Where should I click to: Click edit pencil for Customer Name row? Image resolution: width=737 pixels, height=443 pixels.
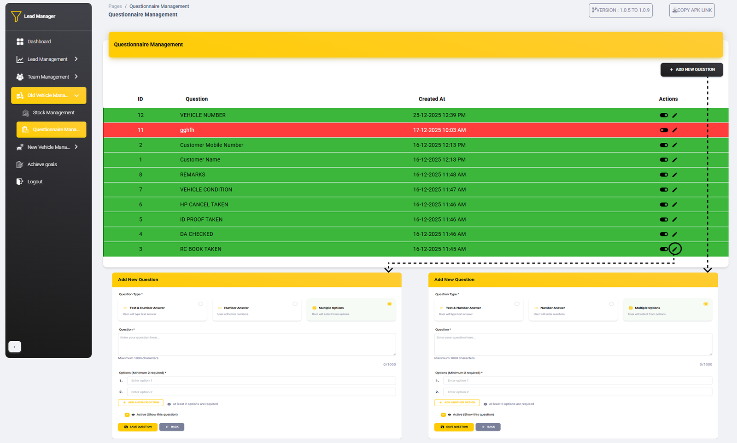[x=674, y=160]
